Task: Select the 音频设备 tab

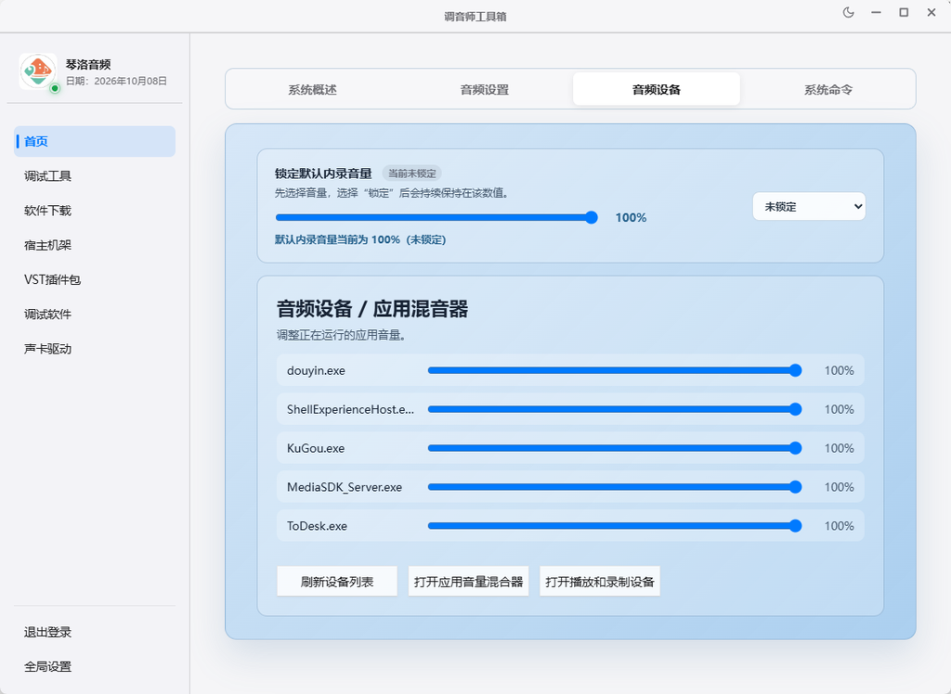Action: [657, 89]
